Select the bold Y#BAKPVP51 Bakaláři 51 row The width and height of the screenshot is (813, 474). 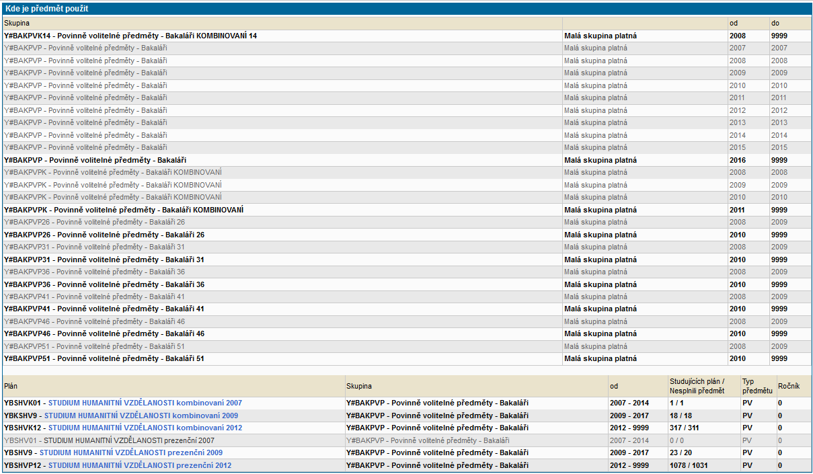[104, 358]
